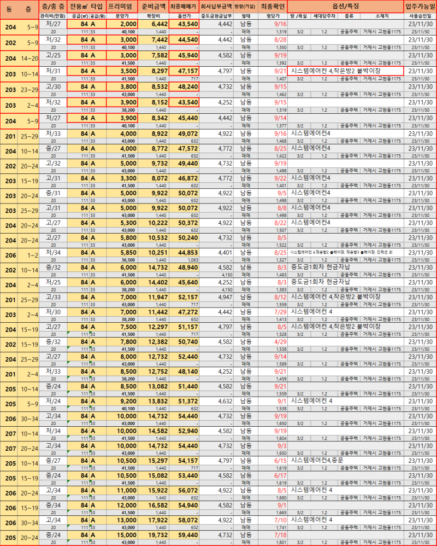Click the red date '9/5'
The width and height of the screenshot is (437, 546).
point(282,193)
